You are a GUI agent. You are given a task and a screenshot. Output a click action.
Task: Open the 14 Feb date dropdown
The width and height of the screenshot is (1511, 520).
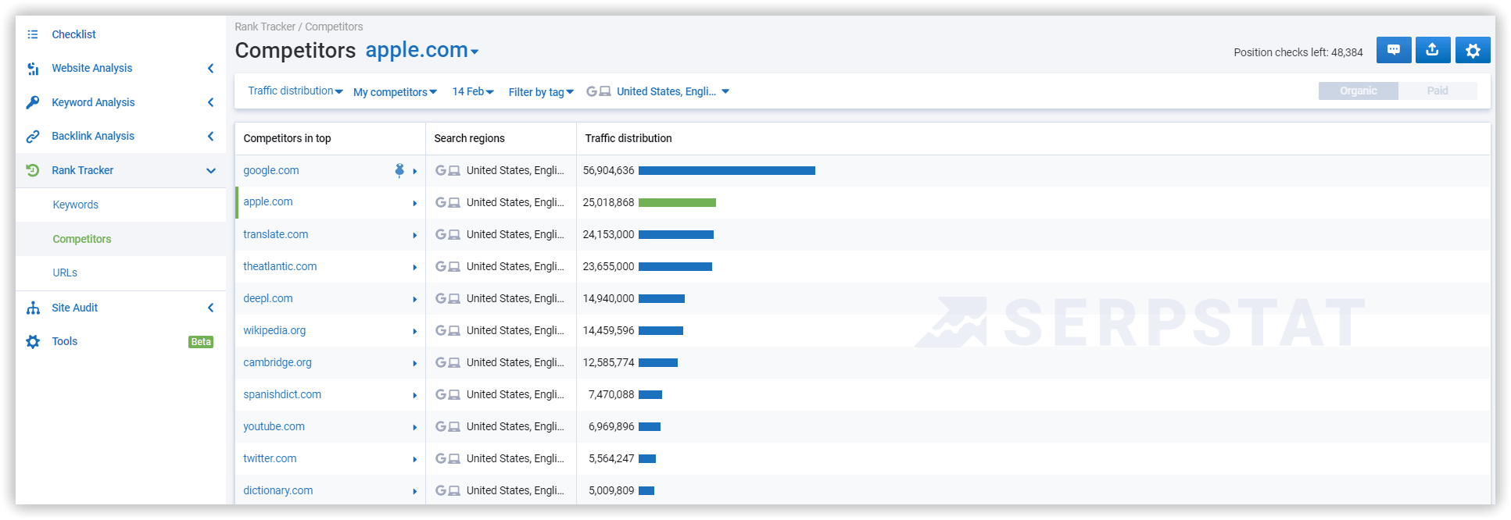[473, 91]
